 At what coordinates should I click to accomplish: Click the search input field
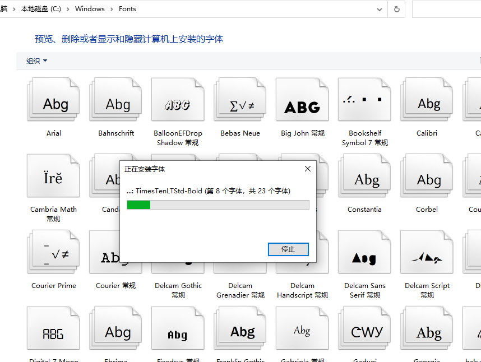click(446, 9)
